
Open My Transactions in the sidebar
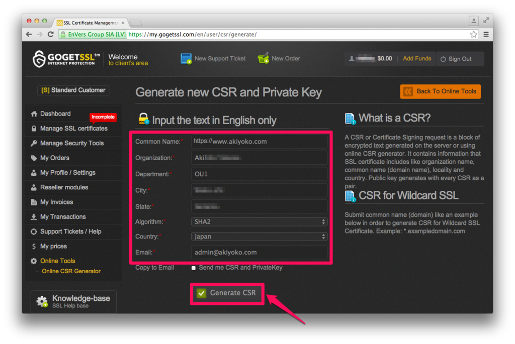point(63,217)
